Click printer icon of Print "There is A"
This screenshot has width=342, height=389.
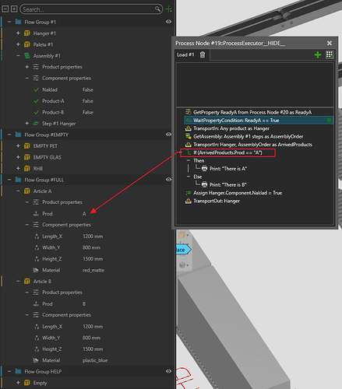click(x=205, y=169)
